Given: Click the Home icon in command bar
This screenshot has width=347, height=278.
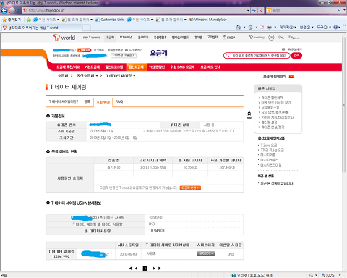Looking at the screenshot, I should click(x=239, y=27).
